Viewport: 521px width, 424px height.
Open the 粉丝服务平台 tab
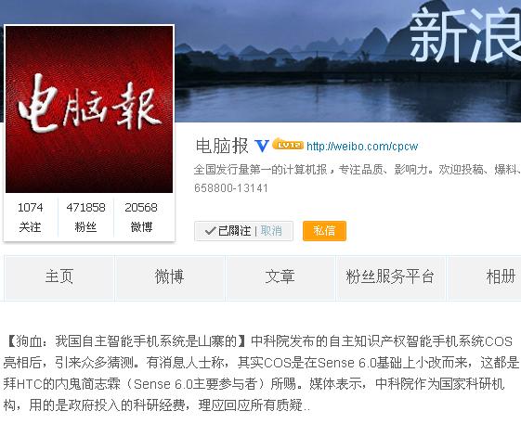point(390,278)
